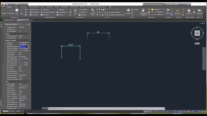Click the Группа group tool
The image size is (207, 116).
tap(168, 11)
